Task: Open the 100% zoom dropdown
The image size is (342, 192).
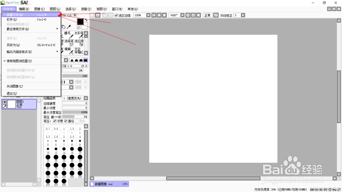Action: (x=148, y=15)
